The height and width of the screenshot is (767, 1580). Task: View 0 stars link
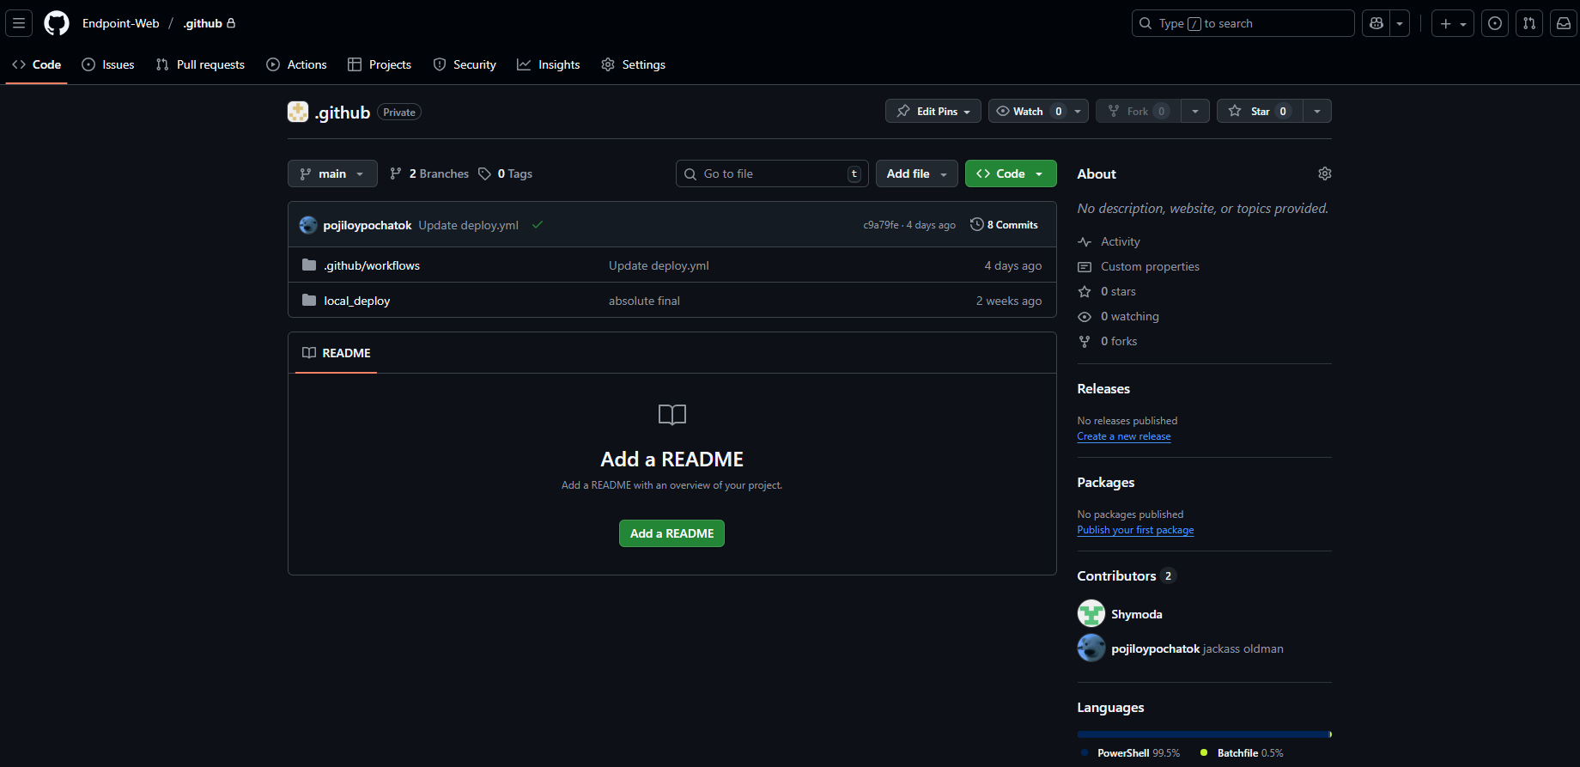[x=1107, y=292]
